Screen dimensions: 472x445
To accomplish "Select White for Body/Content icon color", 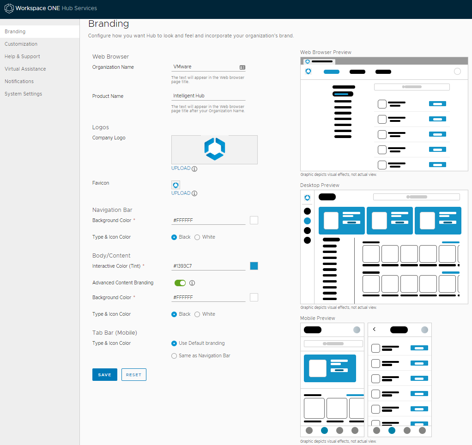I will [197, 314].
